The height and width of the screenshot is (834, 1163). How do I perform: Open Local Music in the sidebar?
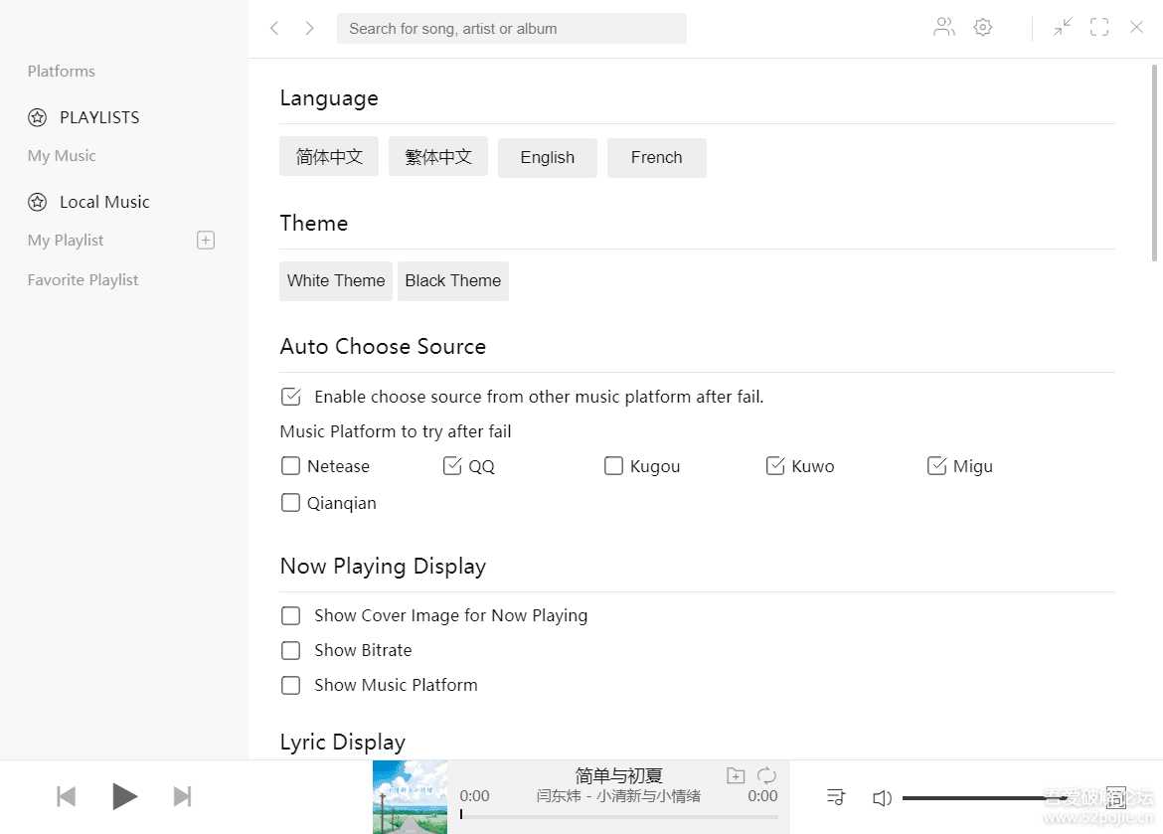pyautogui.click(x=102, y=201)
